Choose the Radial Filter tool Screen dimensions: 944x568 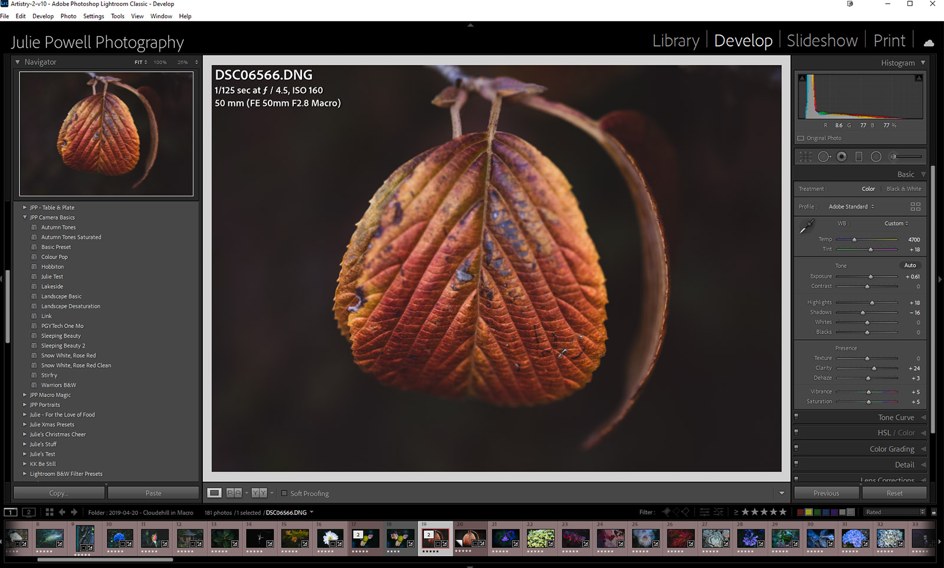(x=876, y=157)
